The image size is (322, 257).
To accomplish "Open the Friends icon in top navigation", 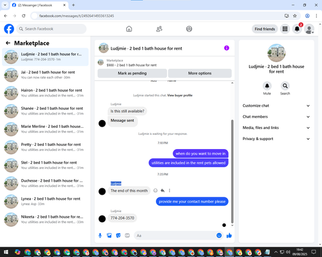I will (159, 29).
